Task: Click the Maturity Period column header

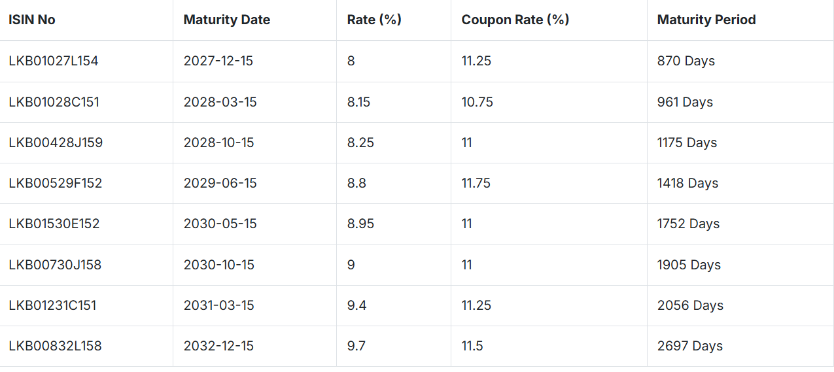Action: 706,20
